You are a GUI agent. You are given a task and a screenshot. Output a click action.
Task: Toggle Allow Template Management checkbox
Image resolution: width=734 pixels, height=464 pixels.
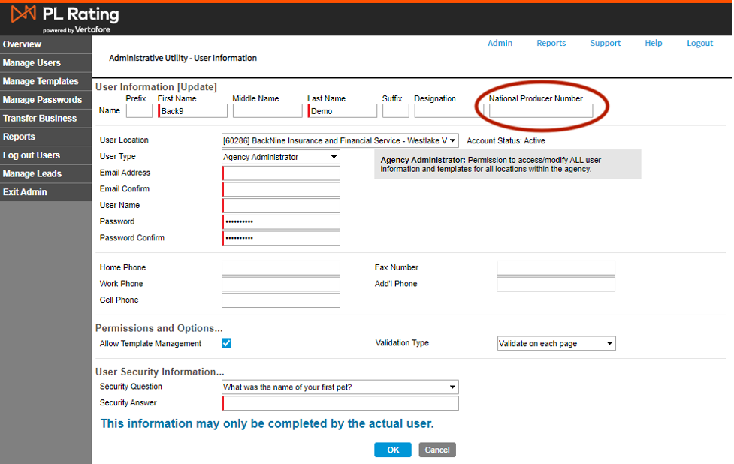[227, 343]
